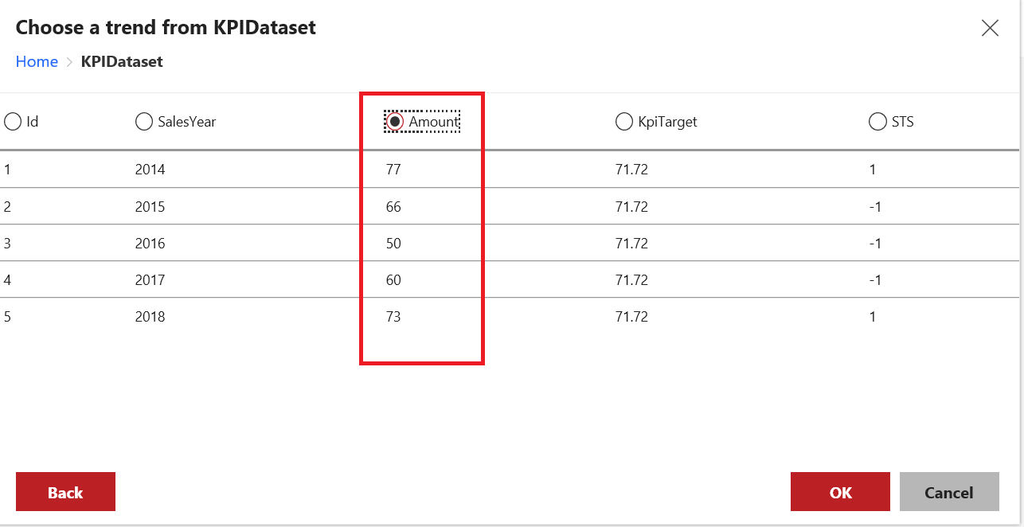Click the Cancel button
The image size is (1024, 527).
coord(948,492)
